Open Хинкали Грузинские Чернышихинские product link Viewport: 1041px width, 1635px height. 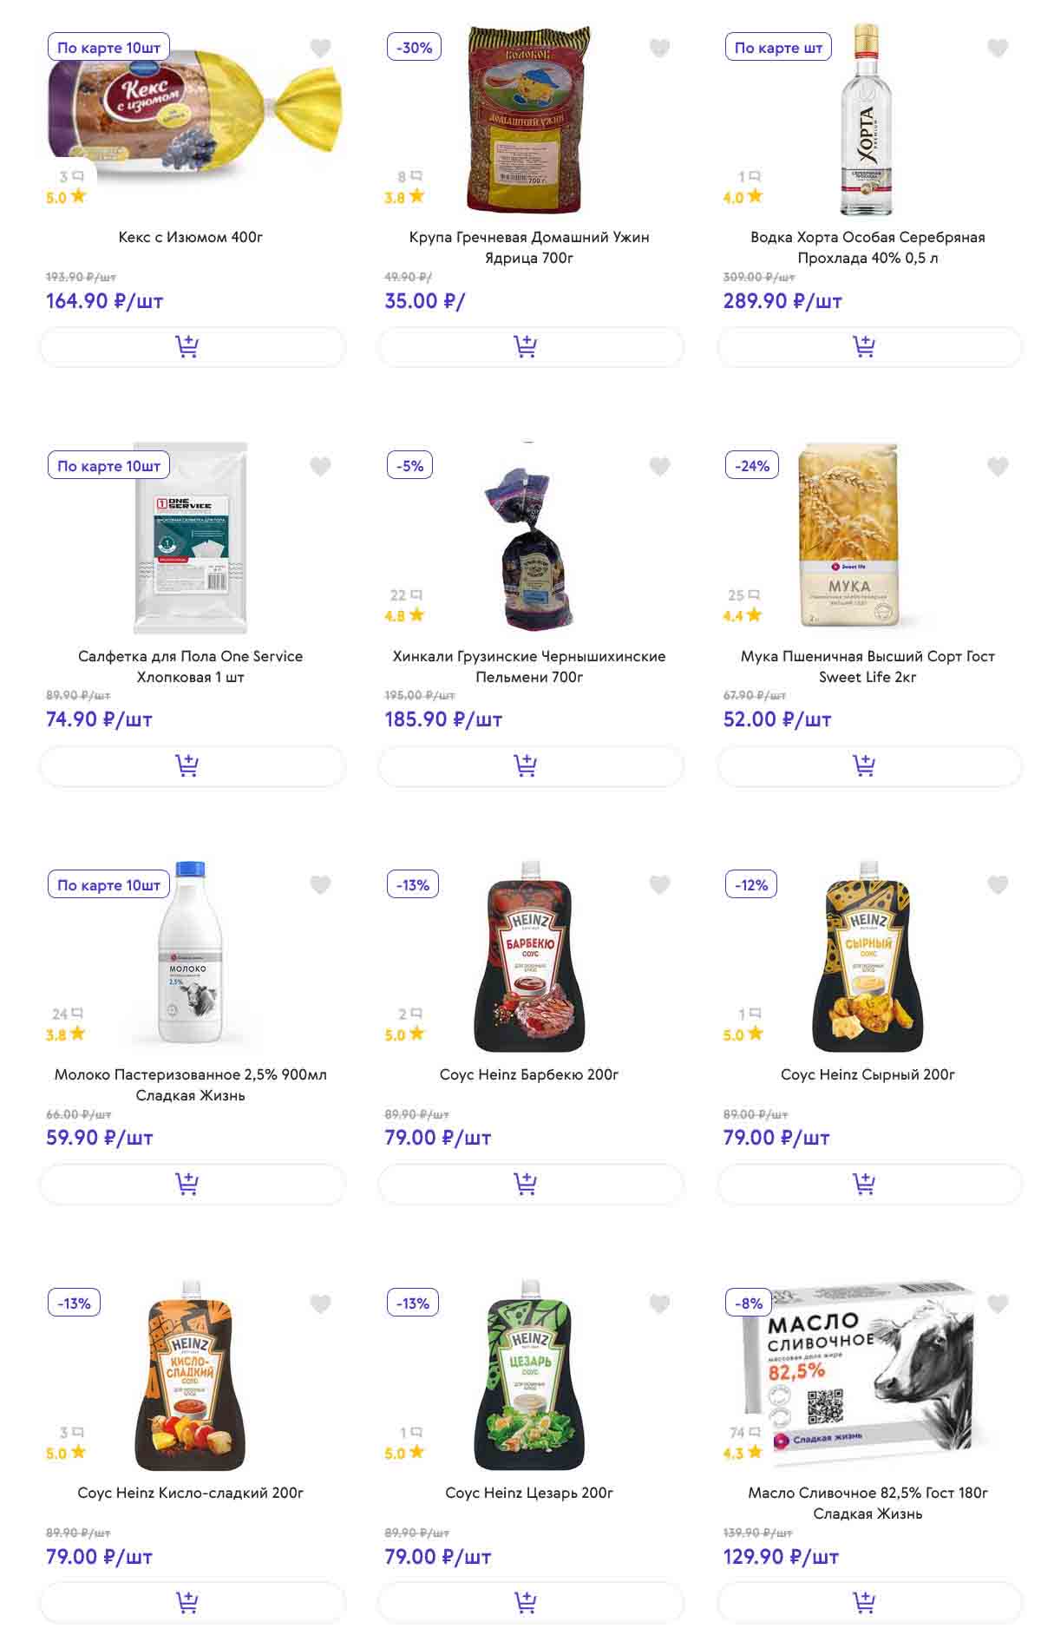click(x=529, y=666)
